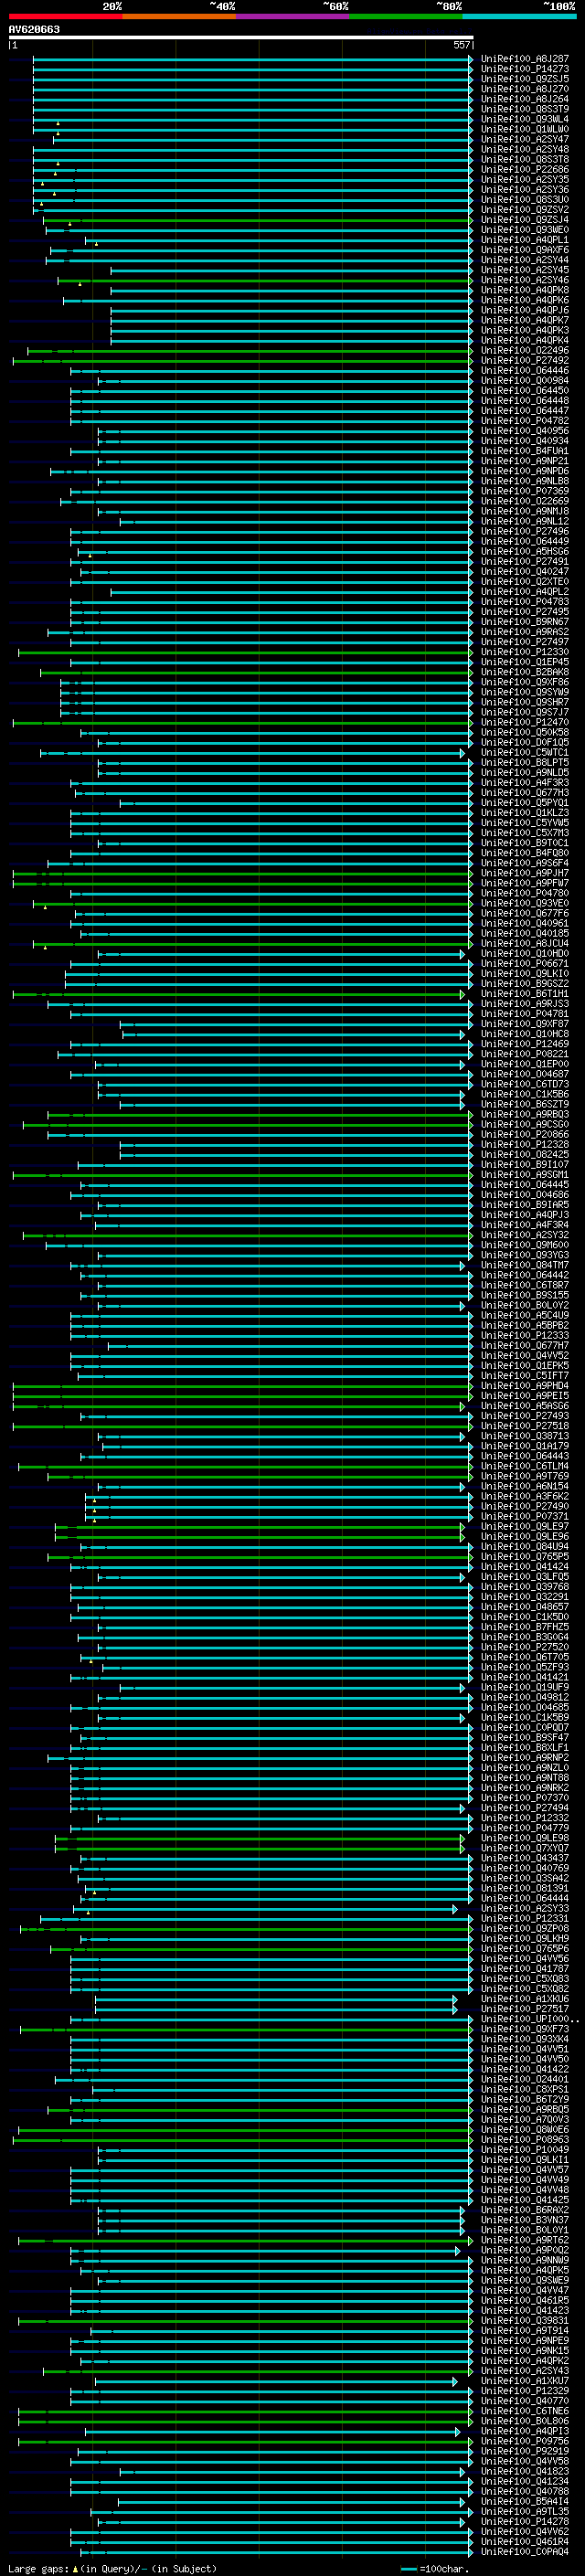Select the UniRef100_P07369 entry
Viewport: 585px width, 2576px height.
coord(524,491)
